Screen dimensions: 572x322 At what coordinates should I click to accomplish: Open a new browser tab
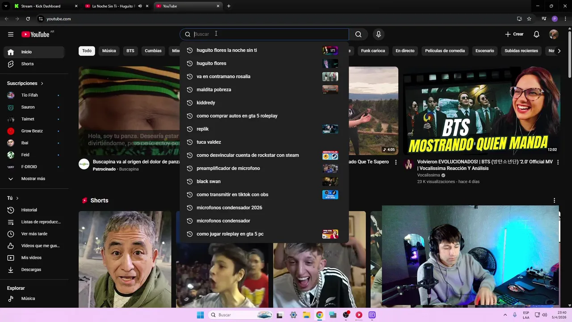coord(229,6)
